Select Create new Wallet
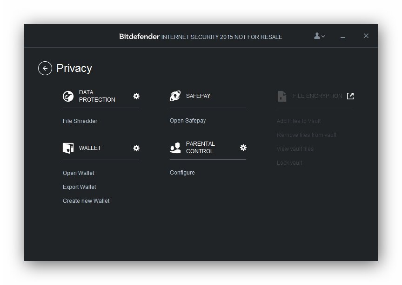The width and height of the screenshot is (402, 285). click(86, 201)
